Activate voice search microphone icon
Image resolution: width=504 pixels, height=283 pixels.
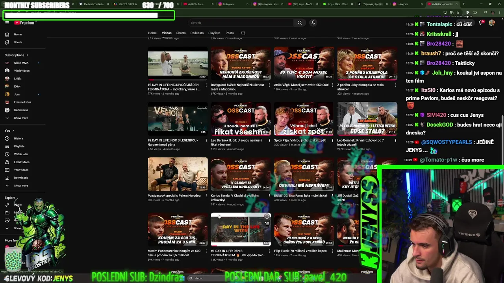[313, 23]
